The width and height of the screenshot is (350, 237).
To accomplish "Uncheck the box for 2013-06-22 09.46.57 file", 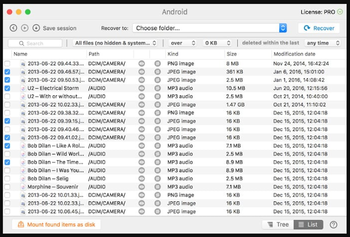I will coord(7,72).
